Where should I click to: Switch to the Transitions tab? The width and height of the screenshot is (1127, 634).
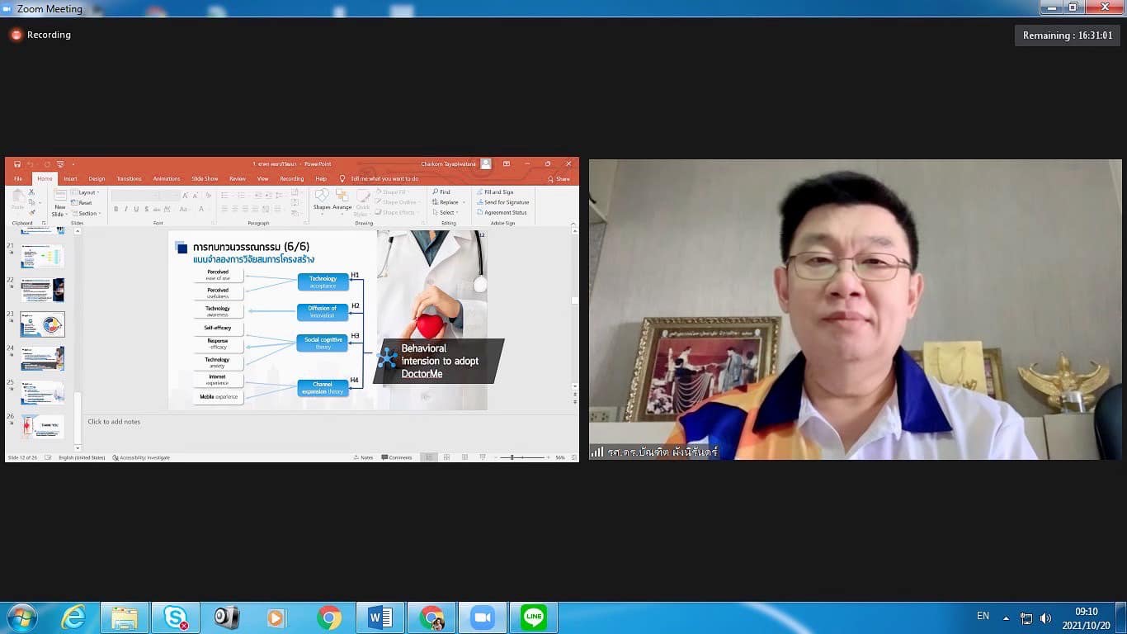129,178
